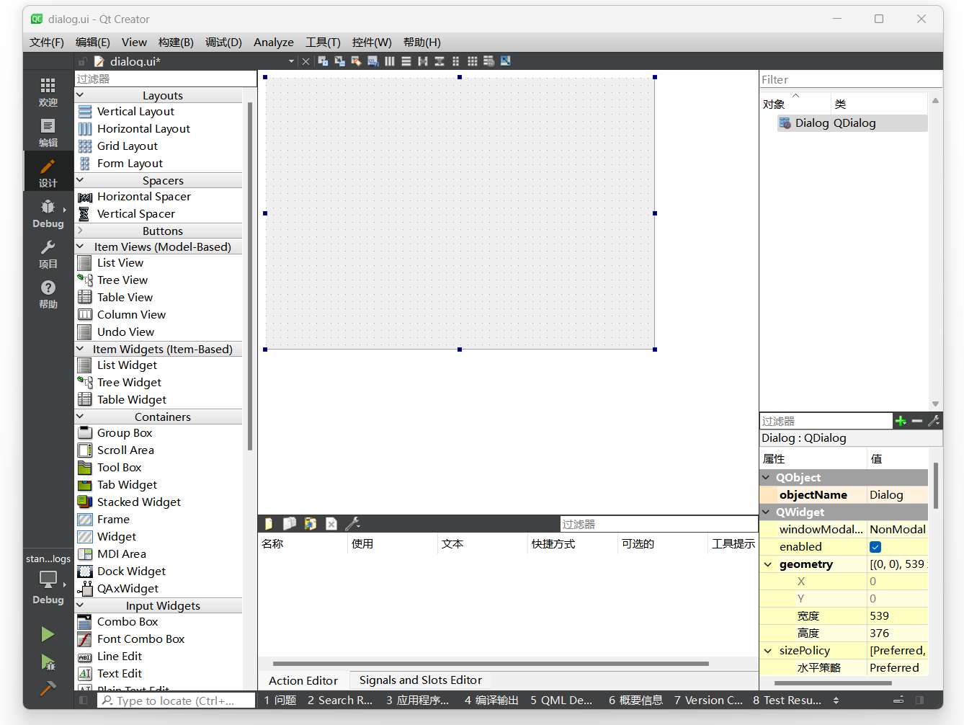Viewport: 964px width, 725px height.
Task: Open the 欢迎 (Welcome) mode
Action: (48, 92)
